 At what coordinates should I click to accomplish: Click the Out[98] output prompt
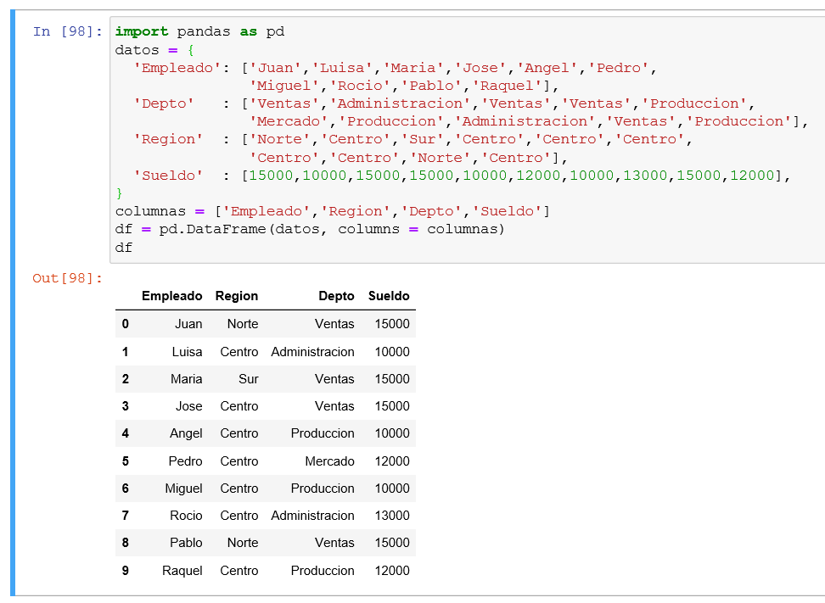tap(67, 278)
